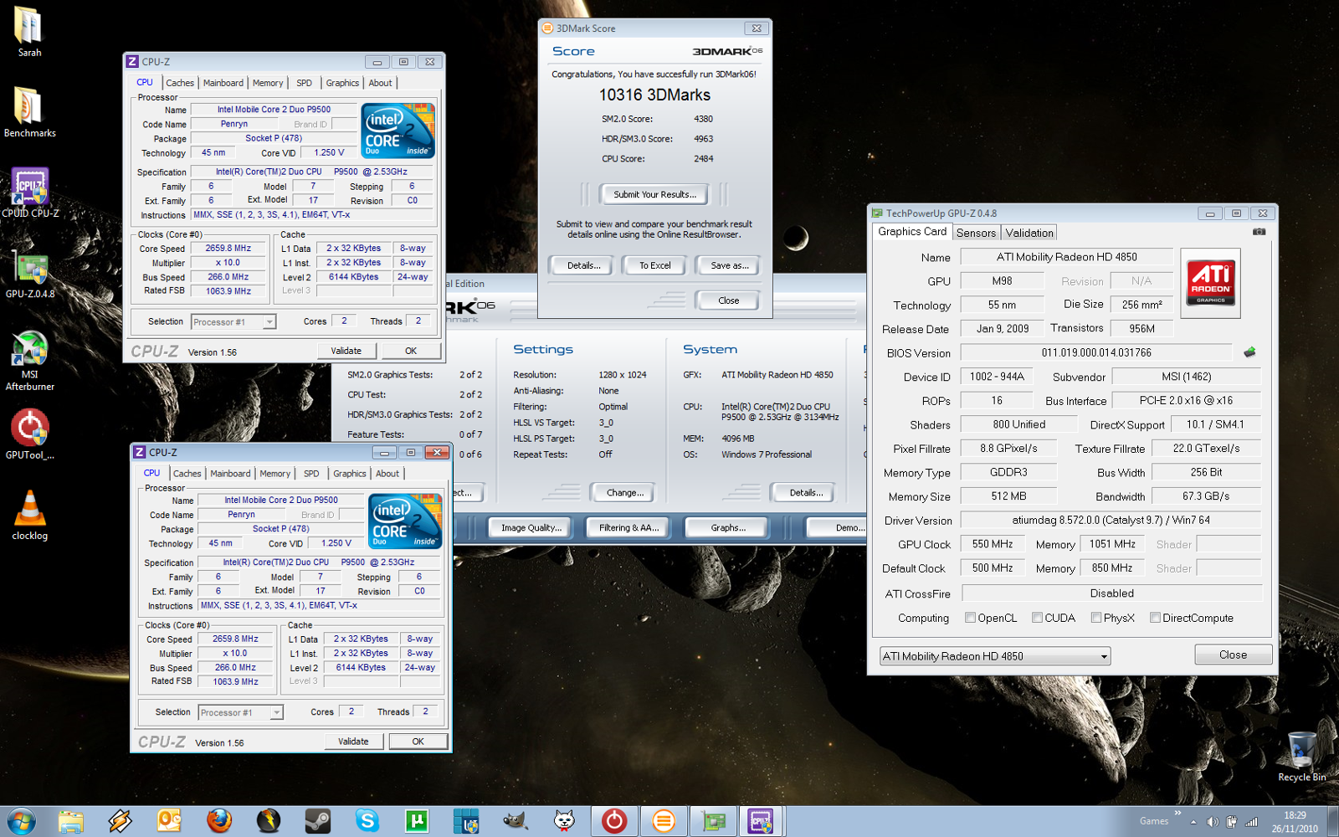Launch Skype from the taskbar
1339x837 pixels.
coord(367,821)
